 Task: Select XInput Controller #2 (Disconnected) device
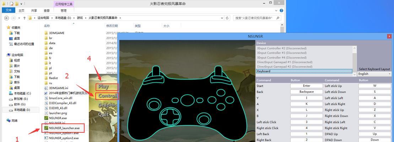tap(282, 48)
